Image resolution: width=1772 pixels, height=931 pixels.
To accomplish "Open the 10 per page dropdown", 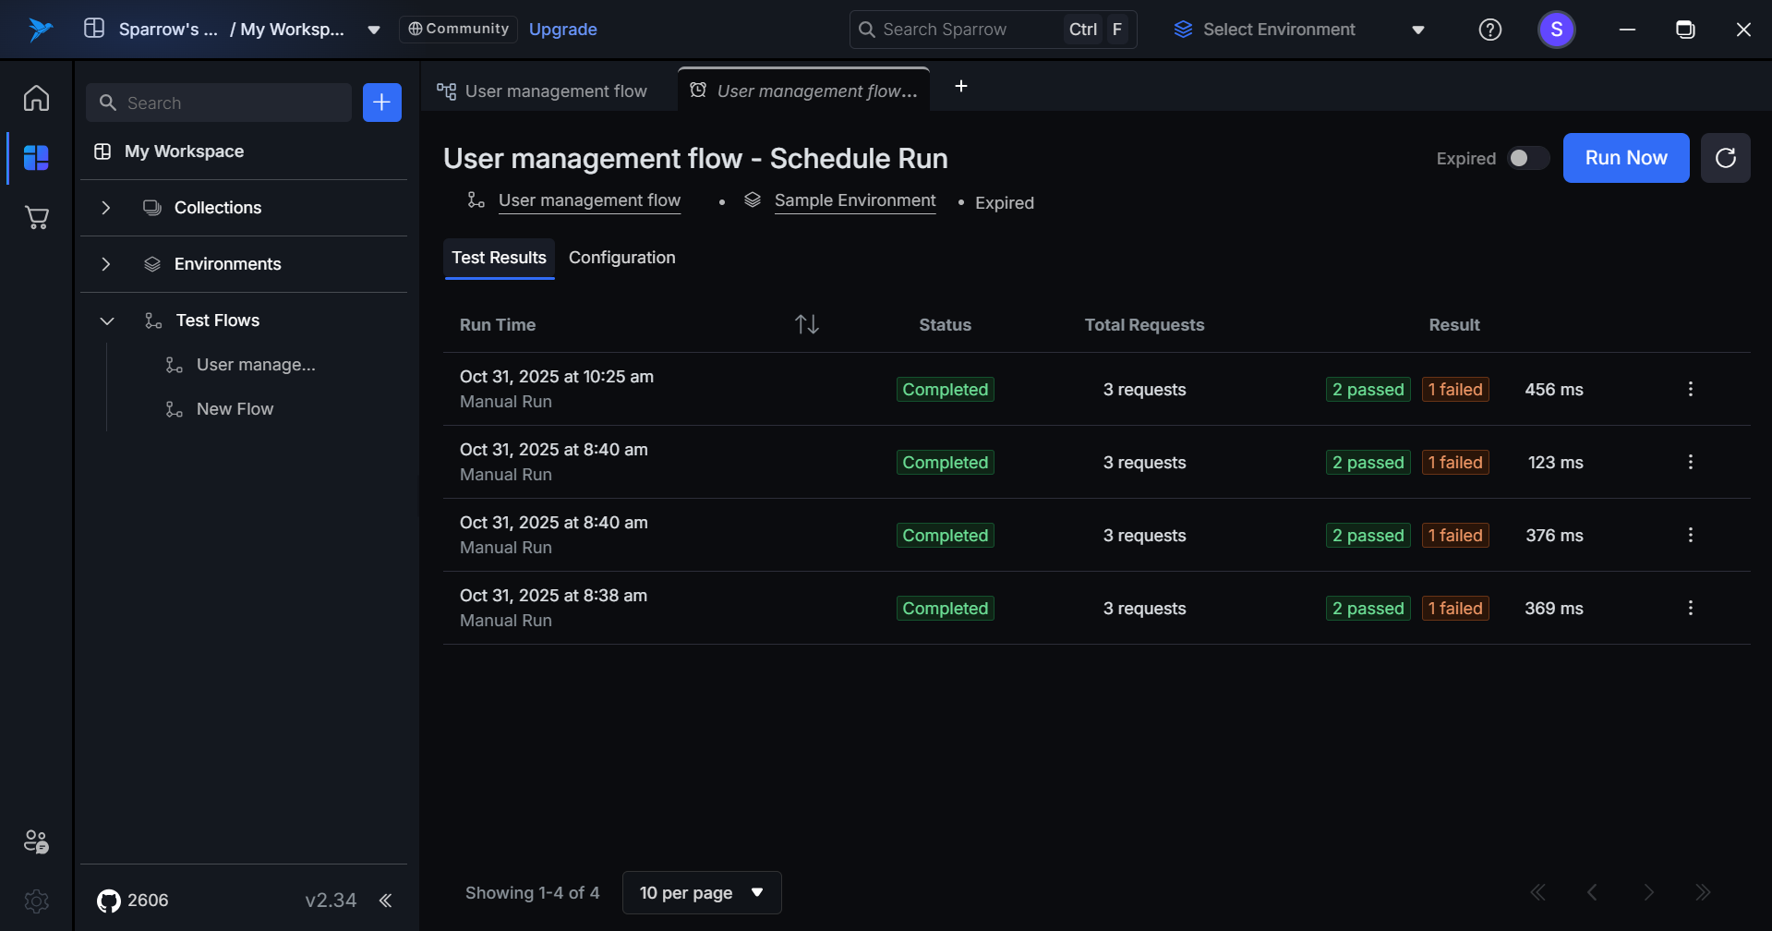I will coord(702,892).
